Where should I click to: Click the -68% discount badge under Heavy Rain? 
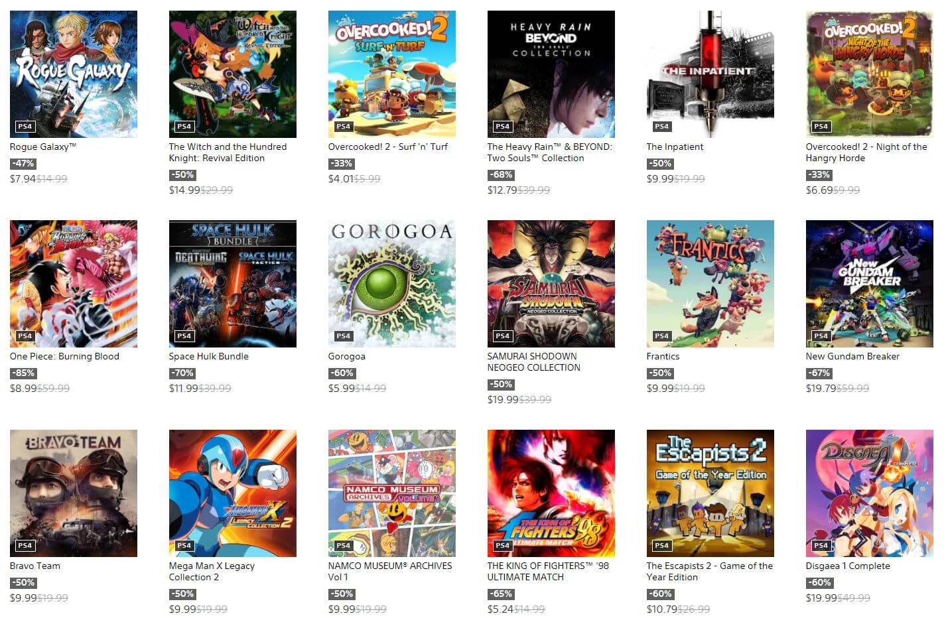pos(501,175)
